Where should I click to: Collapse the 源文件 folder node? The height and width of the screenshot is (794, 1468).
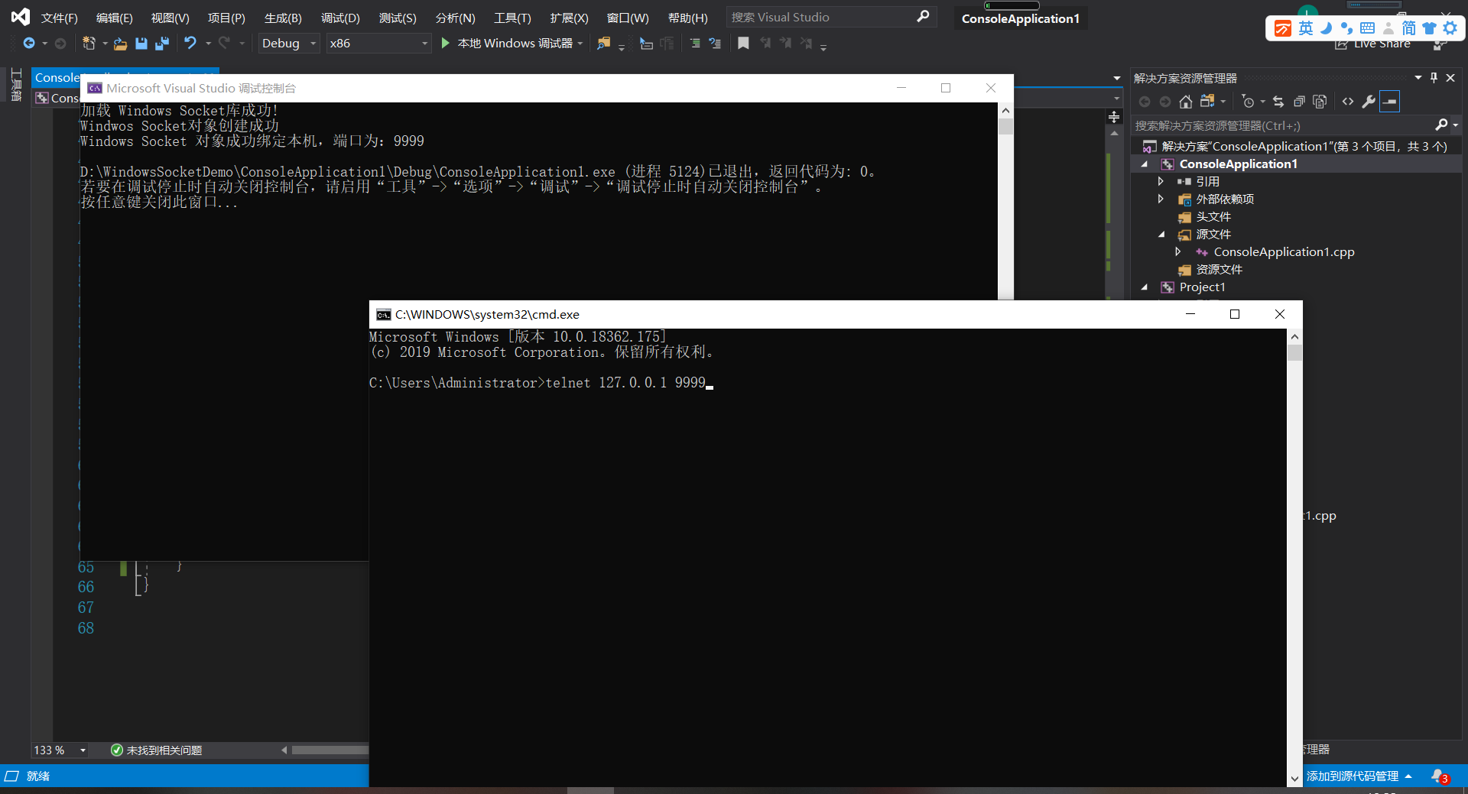(1161, 235)
